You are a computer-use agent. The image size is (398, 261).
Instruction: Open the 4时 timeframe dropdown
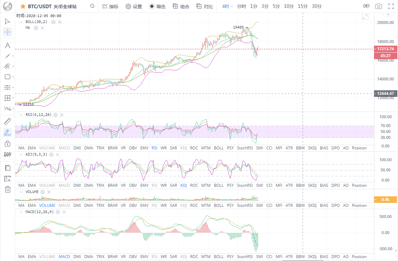[227, 6]
